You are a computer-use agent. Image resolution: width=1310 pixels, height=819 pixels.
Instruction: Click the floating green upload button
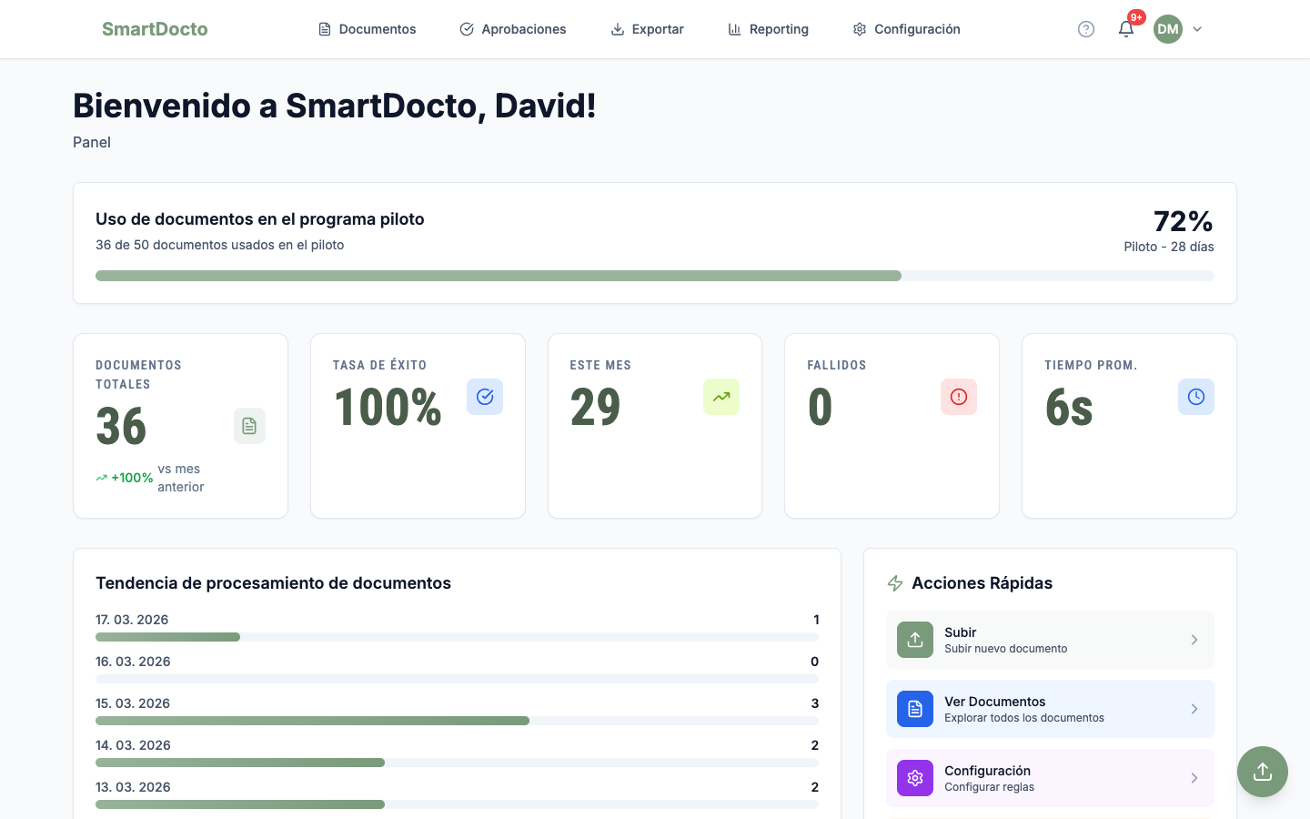pos(1263,772)
